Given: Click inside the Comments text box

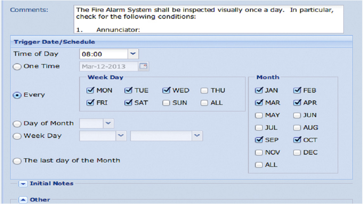Looking at the screenshot, I should 209,19.
